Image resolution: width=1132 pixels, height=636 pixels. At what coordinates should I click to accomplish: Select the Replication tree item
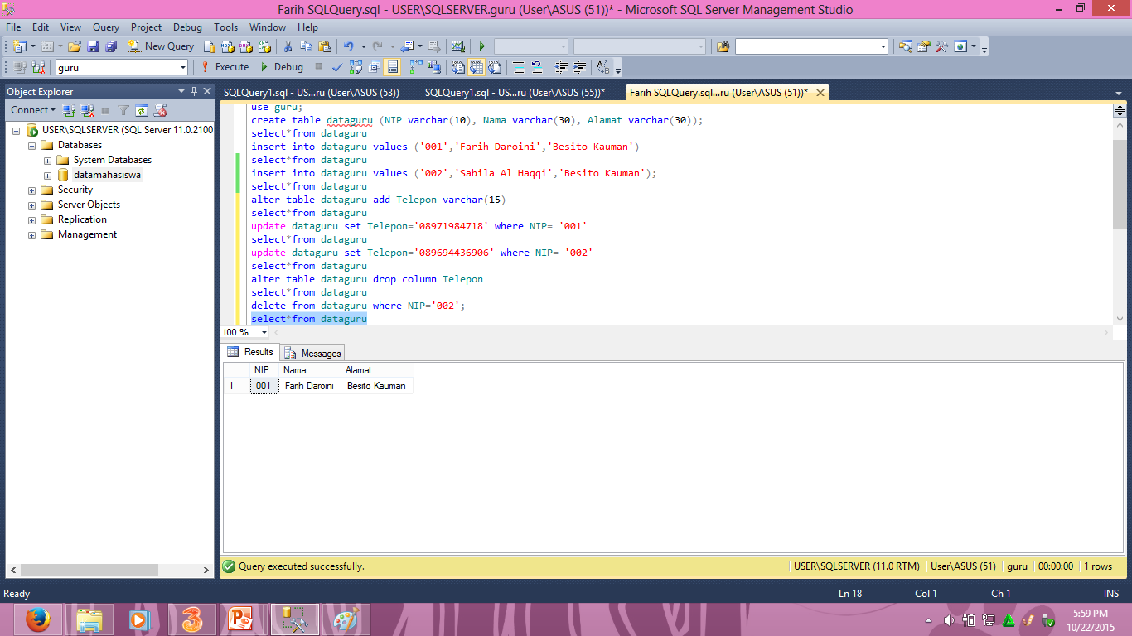click(x=82, y=219)
